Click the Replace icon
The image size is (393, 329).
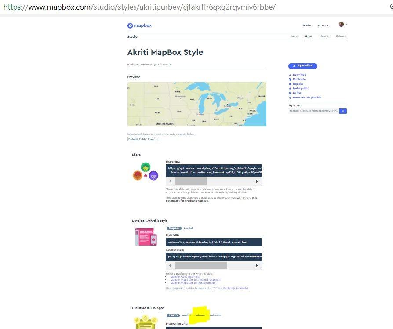290,84
